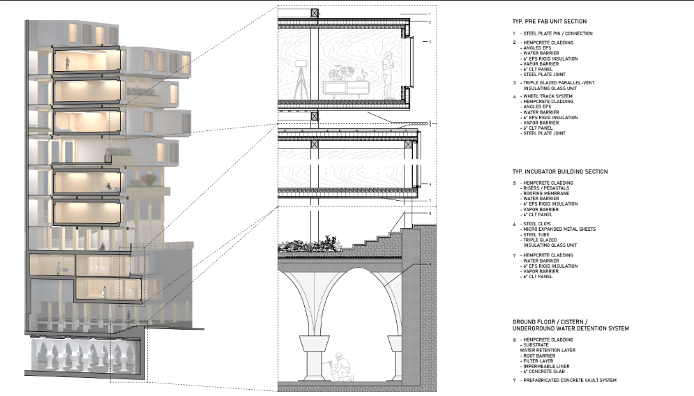Click the heading "TYP. INCUBATOR BUILDING SECTION"
The width and height of the screenshot is (694, 396).
click(560, 172)
